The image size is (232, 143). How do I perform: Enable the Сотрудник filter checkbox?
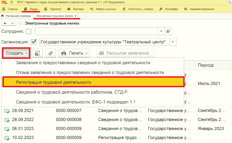pyautogui.click(x=28, y=31)
